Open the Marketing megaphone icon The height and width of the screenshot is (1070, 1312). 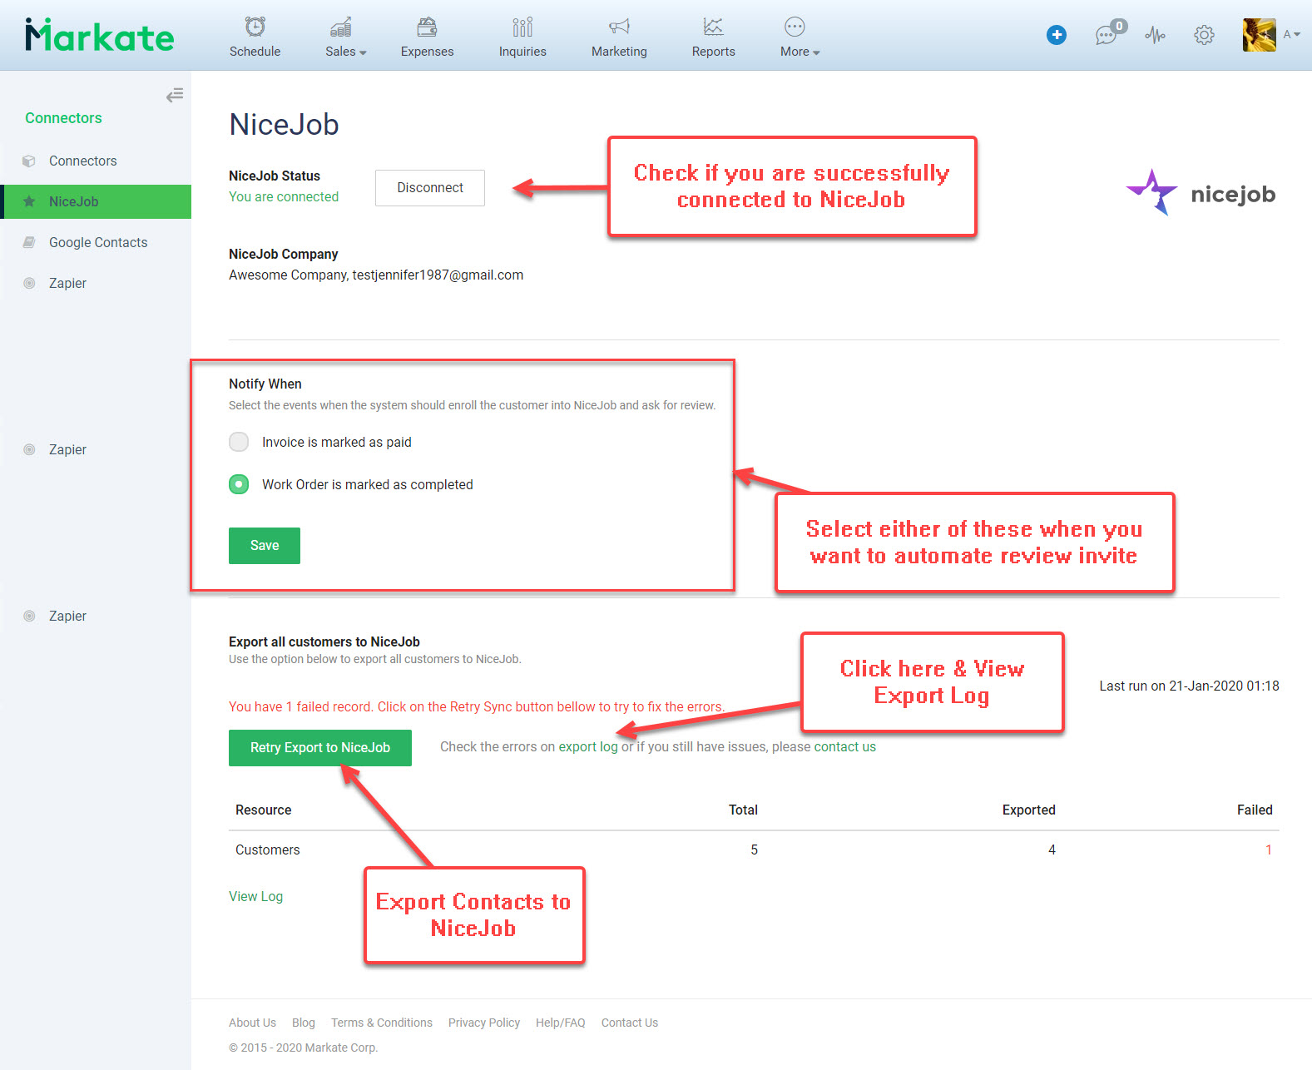pyautogui.click(x=619, y=27)
